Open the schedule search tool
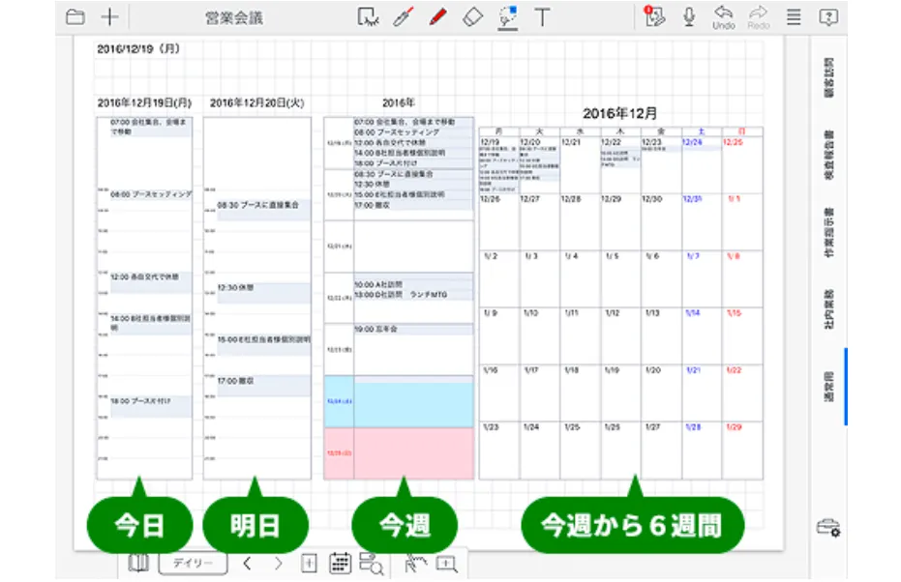901x582 pixels. coord(371,564)
